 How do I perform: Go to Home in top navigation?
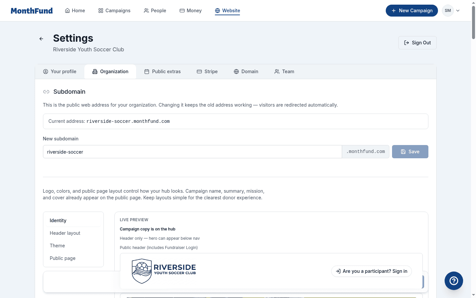75,11
